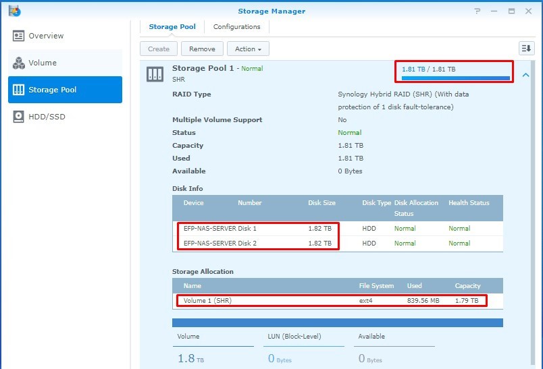Image resolution: width=543 pixels, height=369 pixels.
Task: Click the 1.82 TB size of Disk 1
Action: [x=319, y=229]
